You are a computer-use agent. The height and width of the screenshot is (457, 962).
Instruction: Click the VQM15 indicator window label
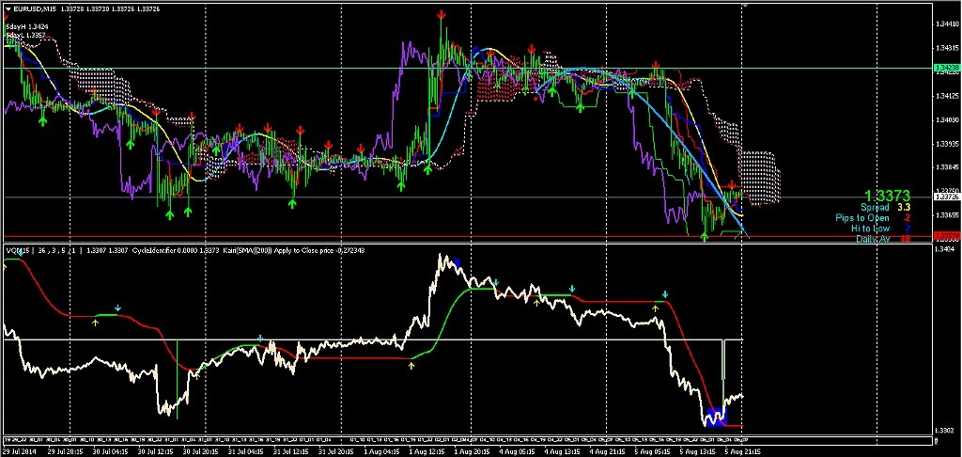(x=17, y=251)
